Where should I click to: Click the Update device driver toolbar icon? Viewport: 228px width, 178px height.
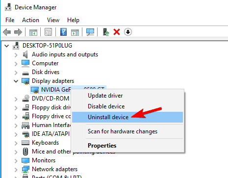(106, 32)
